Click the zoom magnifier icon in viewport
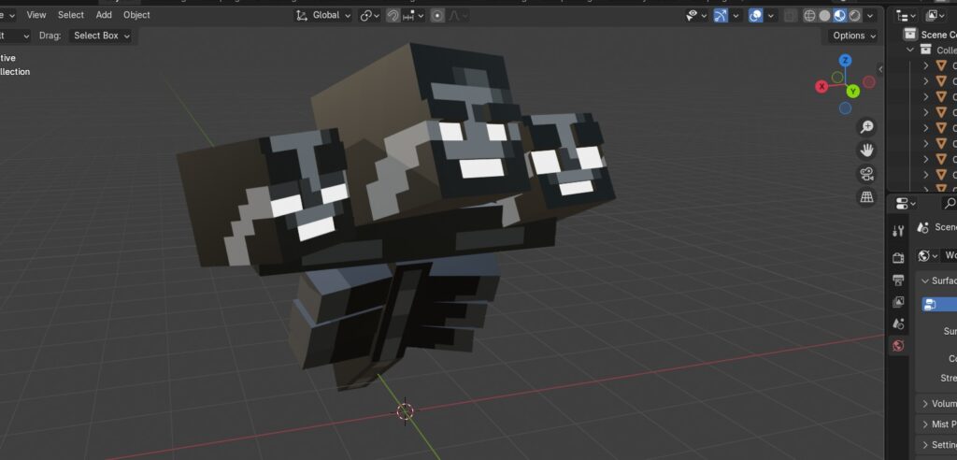Viewport: 957px width, 460px height. click(866, 127)
